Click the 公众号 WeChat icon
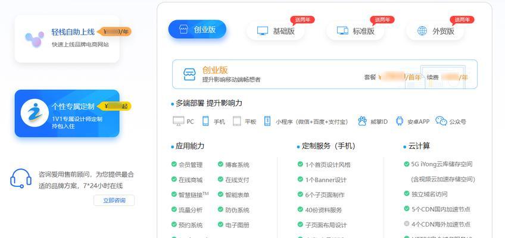 click(441, 121)
